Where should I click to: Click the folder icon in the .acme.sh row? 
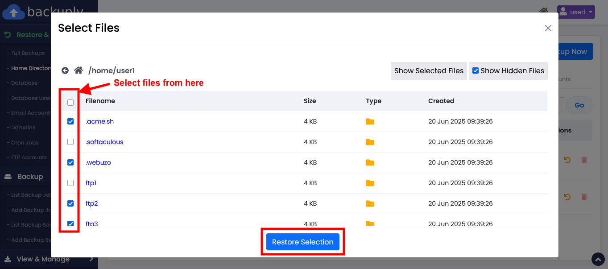370,121
